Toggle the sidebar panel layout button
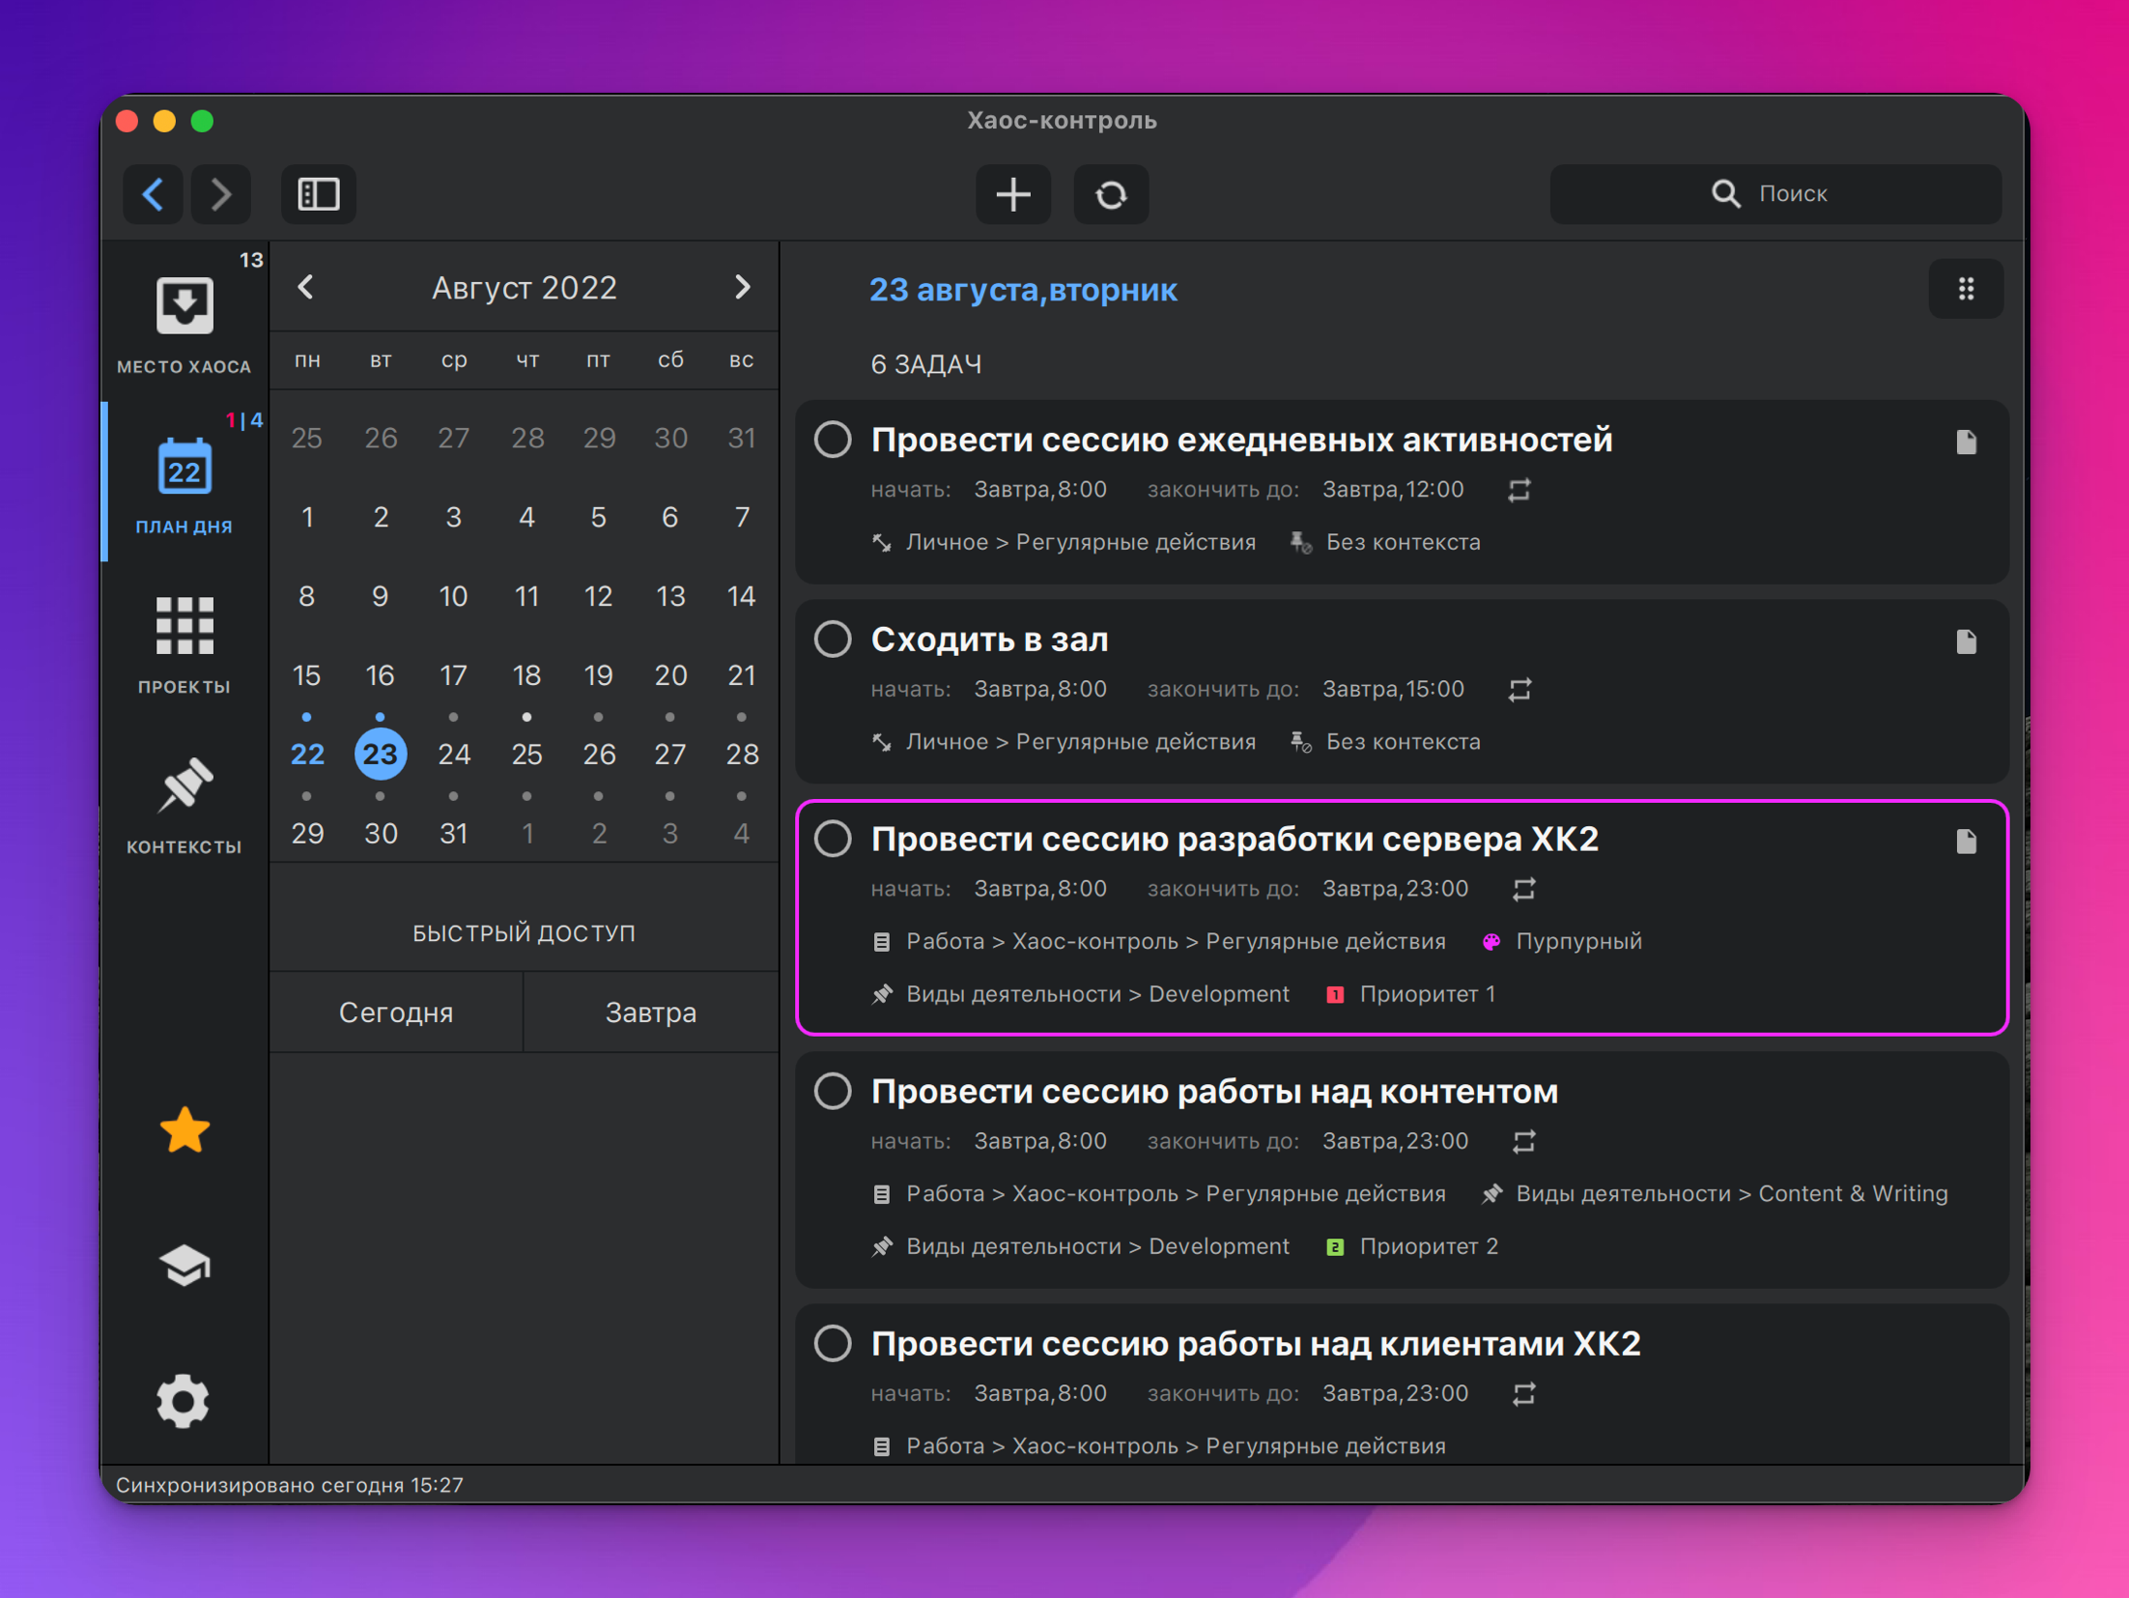This screenshot has height=1598, width=2129. 318,194
